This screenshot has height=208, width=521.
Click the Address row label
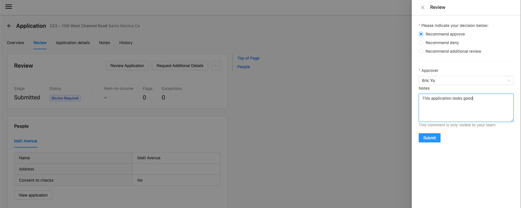pyautogui.click(x=26, y=169)
